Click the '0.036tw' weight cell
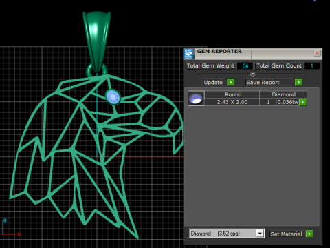Image resolution: width=330 pixels, height=248 pixels. click(287, 102)
